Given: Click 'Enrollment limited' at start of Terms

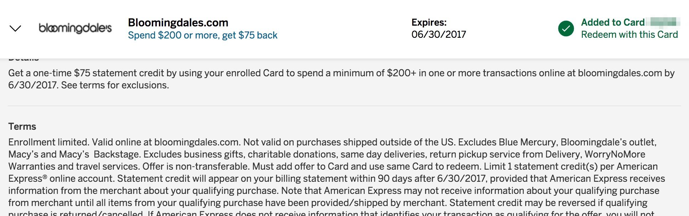Looking at the screenshot, I should tap(49, 142).
